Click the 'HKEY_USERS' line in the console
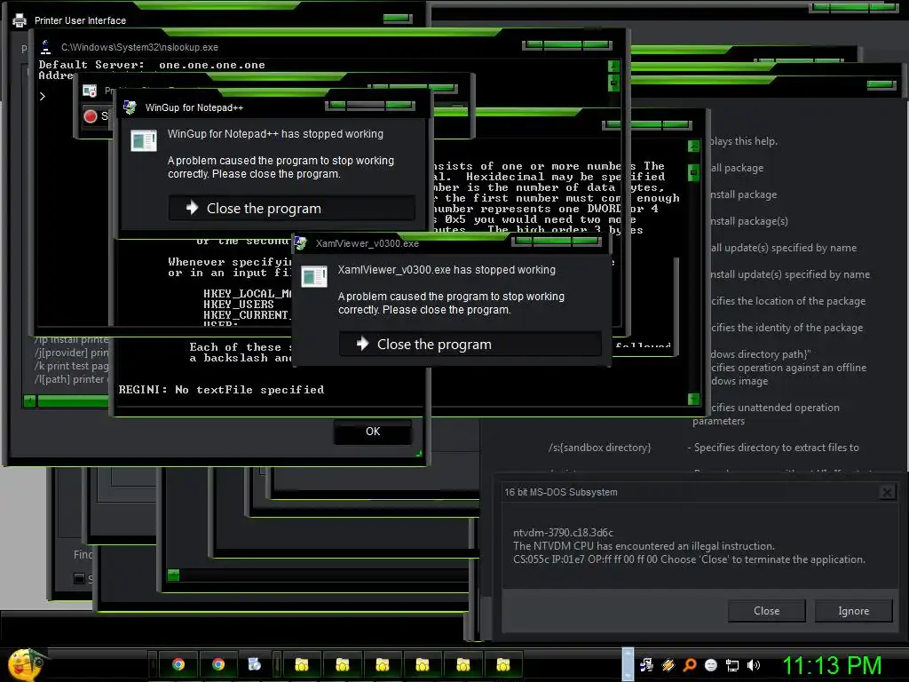The image size is (909, 682). (x=238, y=305)
